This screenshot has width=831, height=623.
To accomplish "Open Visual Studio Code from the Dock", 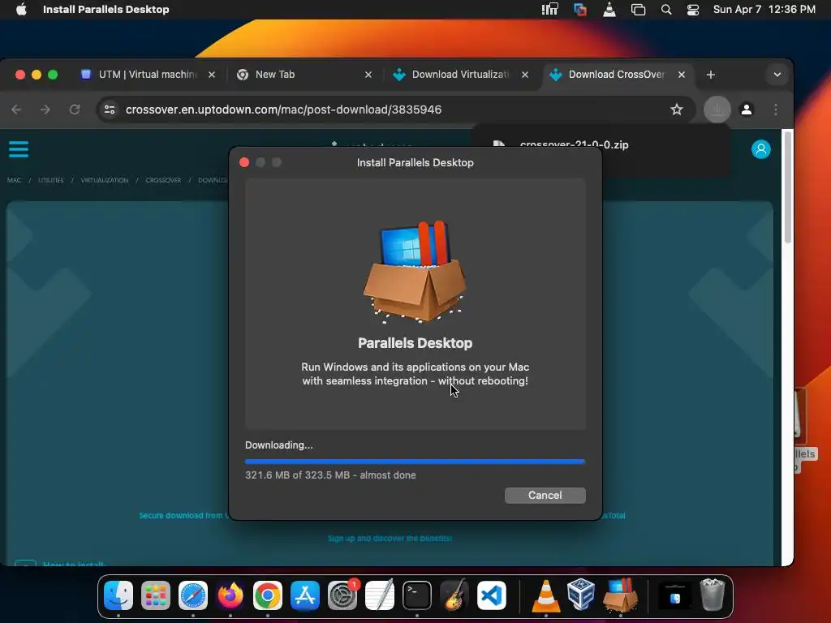I will click(x=491, y=595).
